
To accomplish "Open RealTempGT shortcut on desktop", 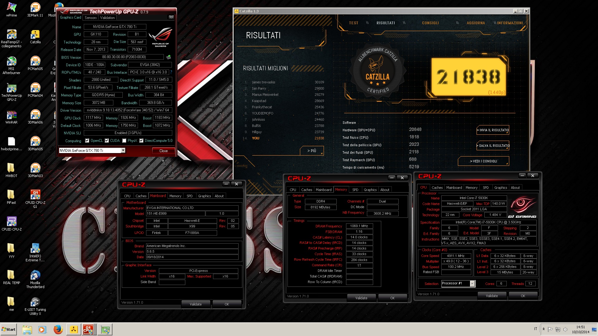I will [x=12, y=38].
